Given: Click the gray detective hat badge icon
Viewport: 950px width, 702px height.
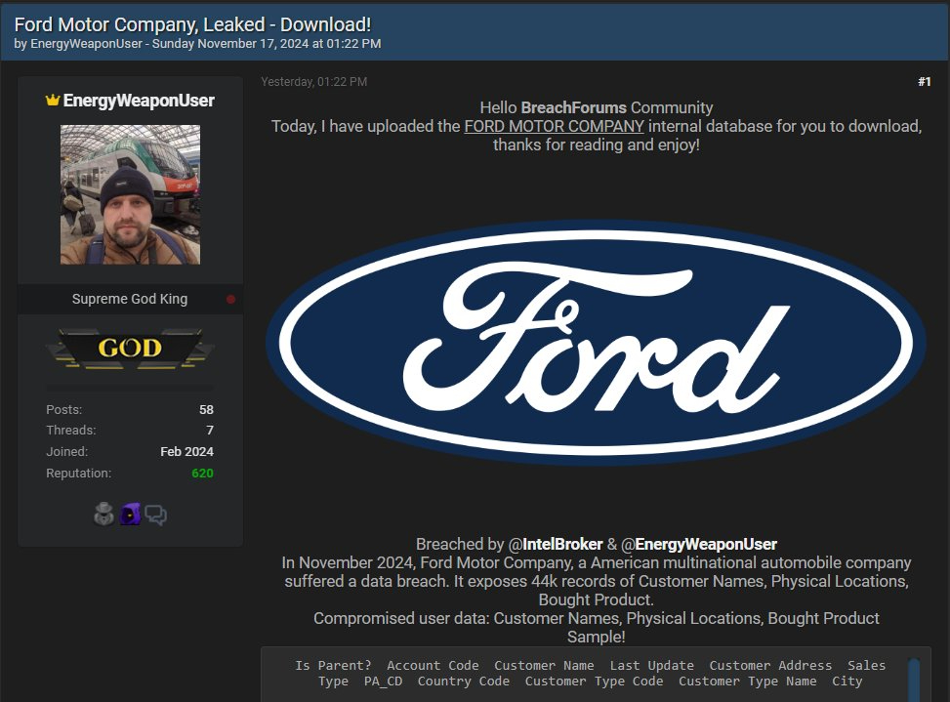Looking at the screenshot, I should (x=104, y=515).
